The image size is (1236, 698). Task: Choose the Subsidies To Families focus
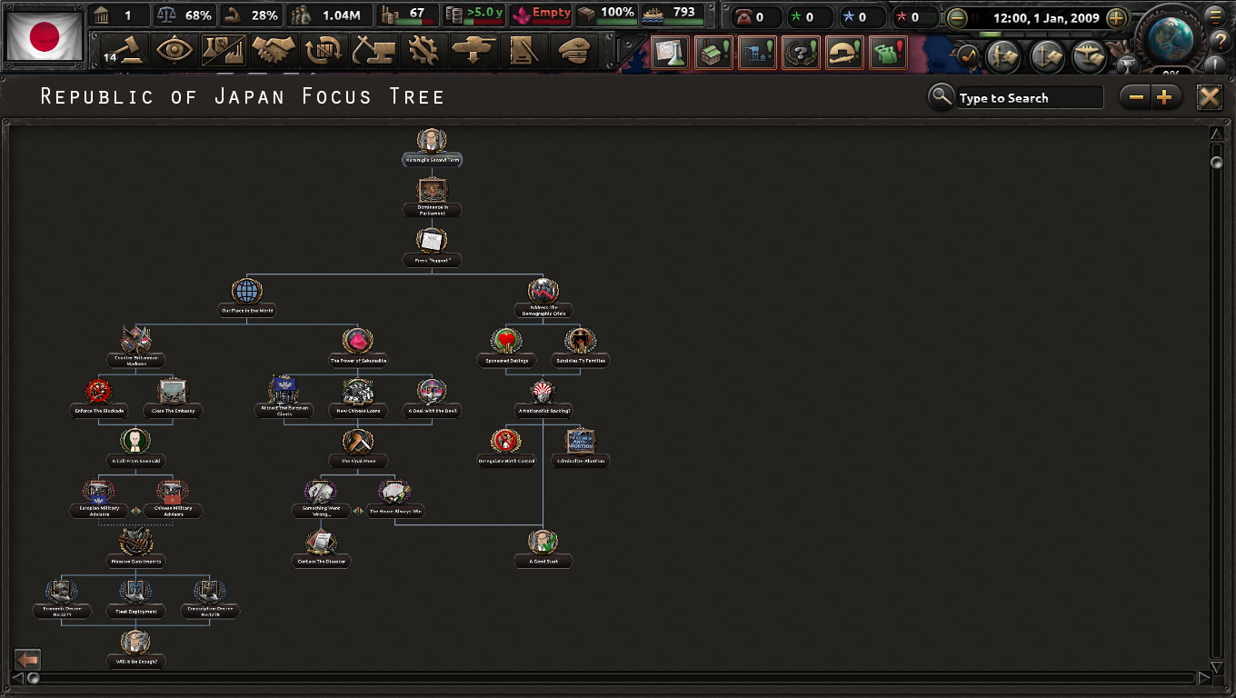click(580, 348)
